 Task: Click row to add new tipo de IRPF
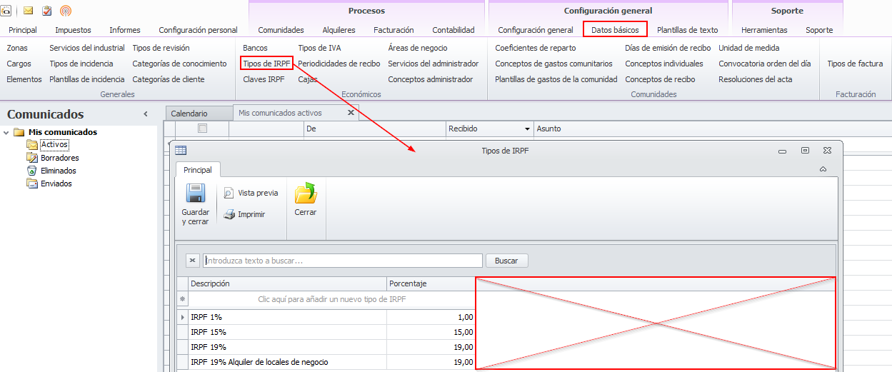click(331, 299)
